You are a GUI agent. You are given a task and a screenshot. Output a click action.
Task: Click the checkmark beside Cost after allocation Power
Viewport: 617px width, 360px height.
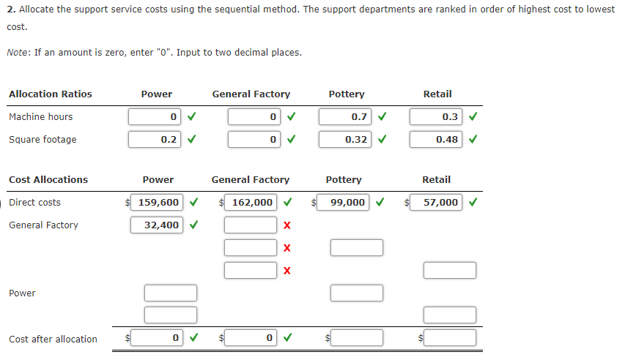pos(193,337)
